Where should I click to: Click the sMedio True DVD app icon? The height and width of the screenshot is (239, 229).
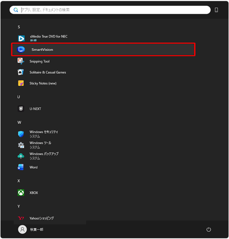[21, 38]
